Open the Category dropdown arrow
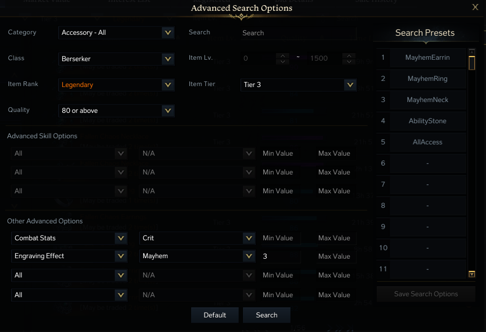This screenshot has width=486, height=332. pyautogui.click(x=168, y=32)
